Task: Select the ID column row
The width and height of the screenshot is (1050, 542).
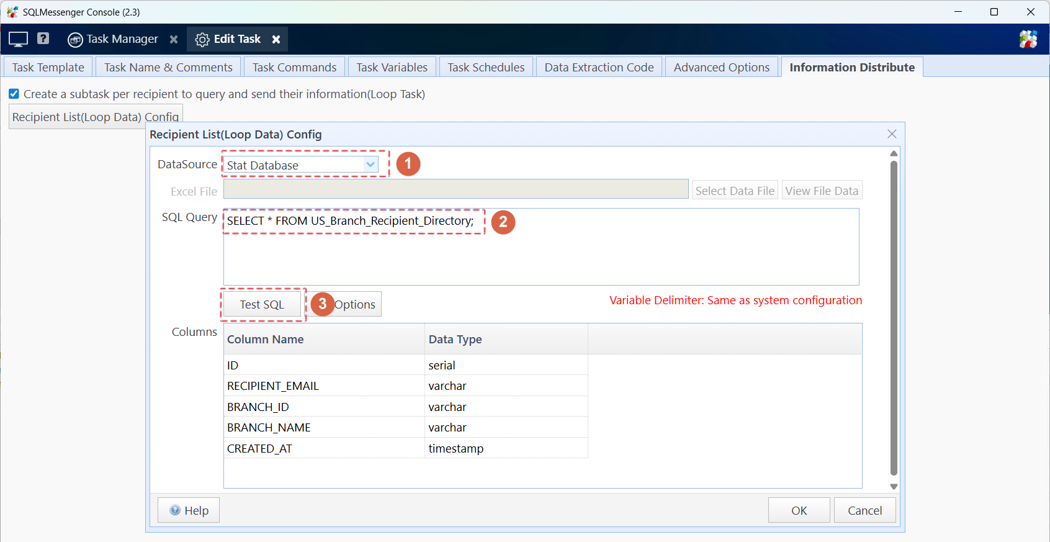Action: tap(406, 365)
